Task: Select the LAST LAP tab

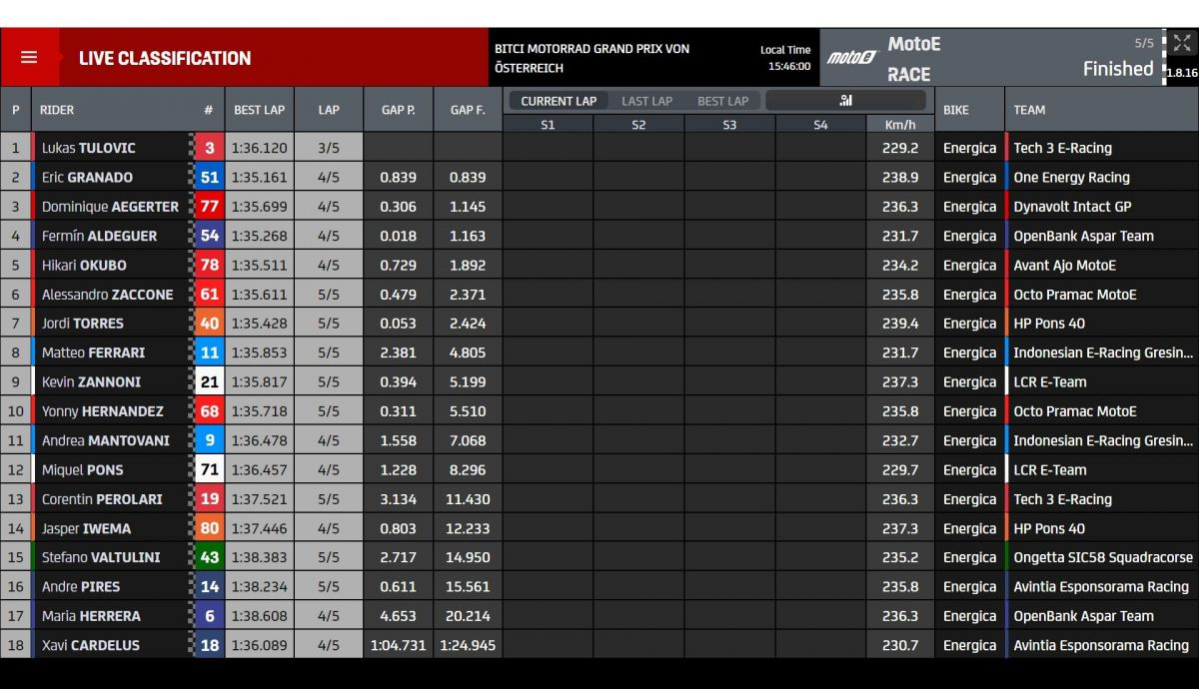Action: (x=646, y=101)
